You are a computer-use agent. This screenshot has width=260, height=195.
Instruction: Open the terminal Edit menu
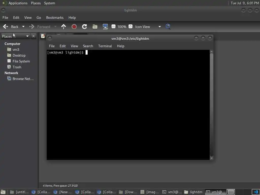click(x=63, y=46)
